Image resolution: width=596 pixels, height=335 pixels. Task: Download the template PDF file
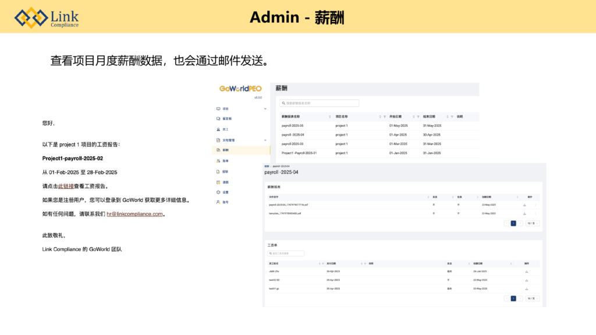point(525,213)
